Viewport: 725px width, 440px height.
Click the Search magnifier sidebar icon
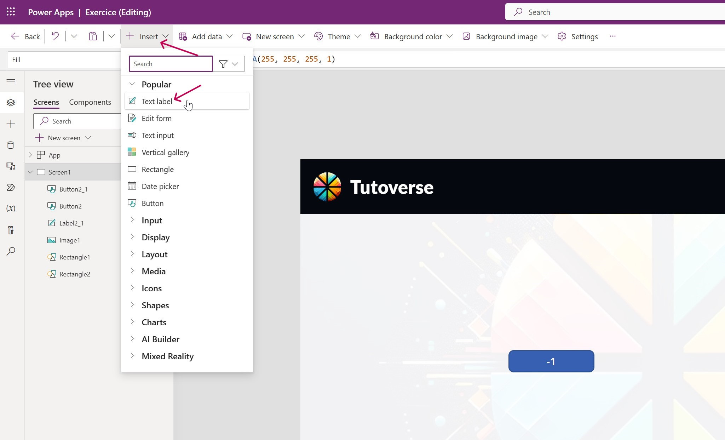point(11,251)
